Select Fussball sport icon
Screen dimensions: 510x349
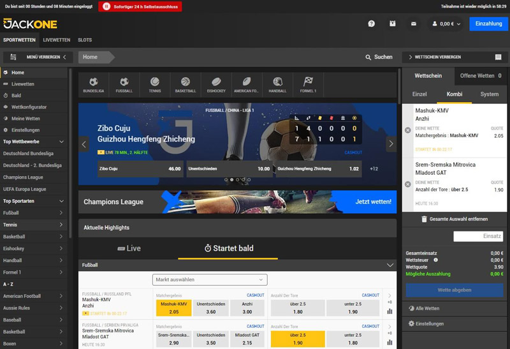tap(124, 85)
